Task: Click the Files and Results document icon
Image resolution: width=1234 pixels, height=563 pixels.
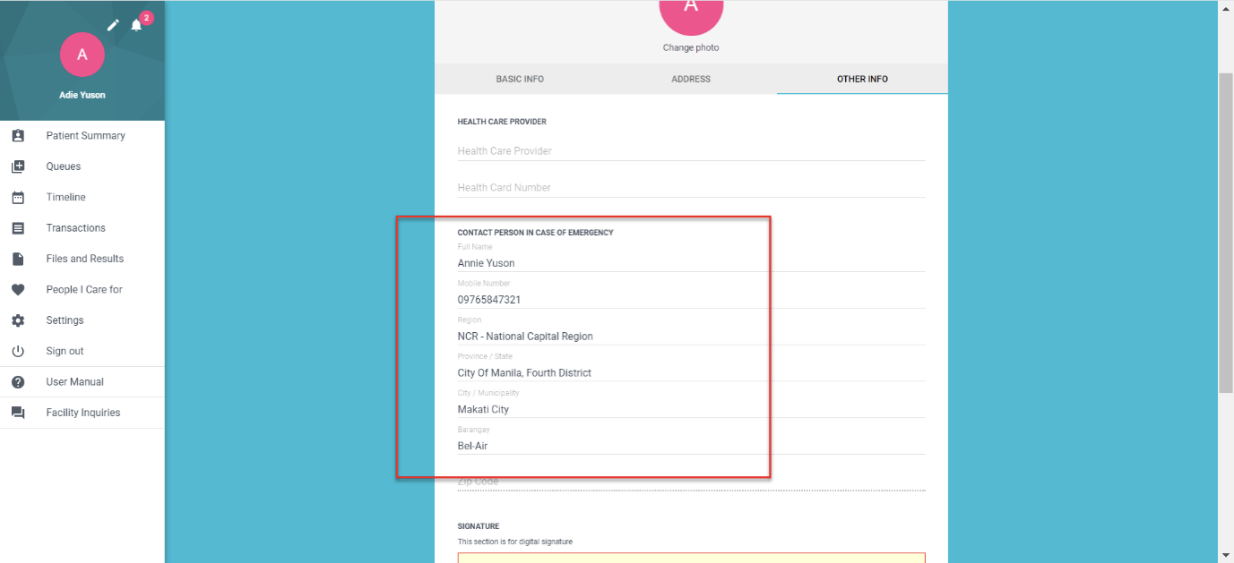Action: 18,259
